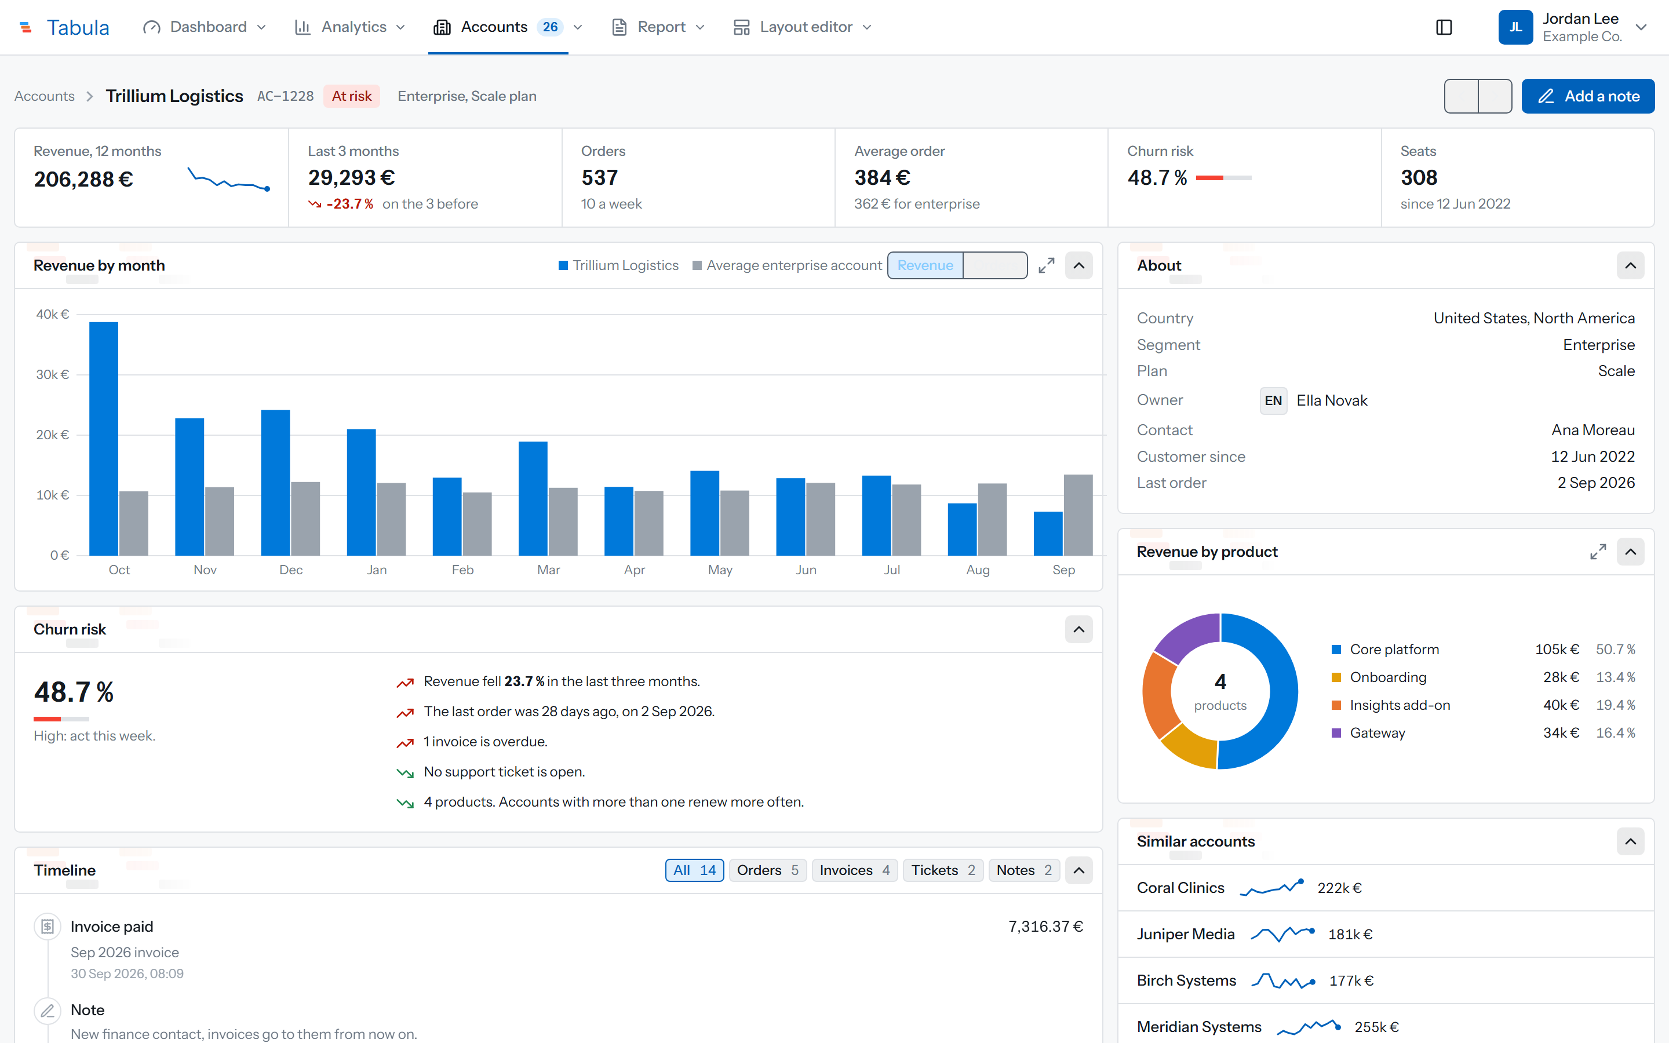Switch timeline to Invoices 4 tab
This screenshot has height=1043, width=1669.
pyautogui.click(x=855, y=870)
